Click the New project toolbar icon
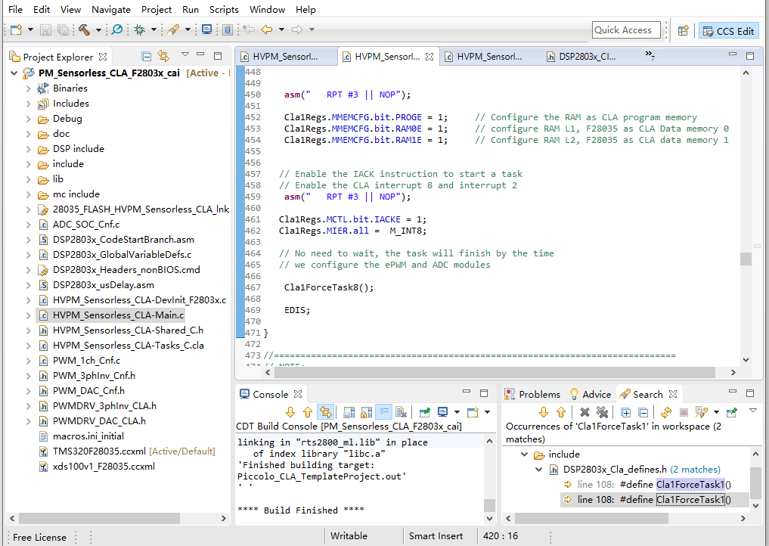769x546 pixels. point(16,30)
